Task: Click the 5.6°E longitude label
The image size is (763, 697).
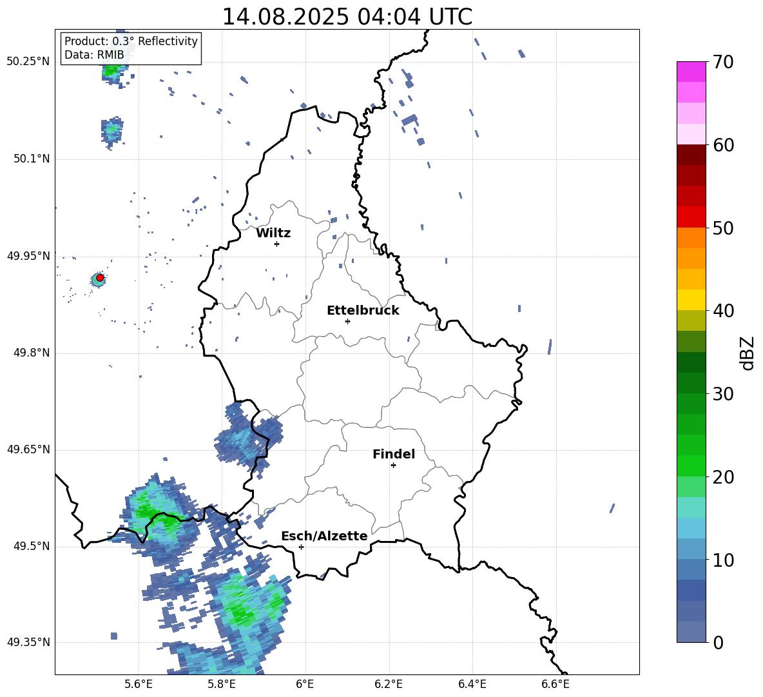Action: point(139,685)
